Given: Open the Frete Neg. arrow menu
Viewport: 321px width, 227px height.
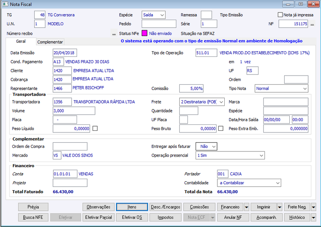Looking at the screenshot, I should tap(313, 207).
